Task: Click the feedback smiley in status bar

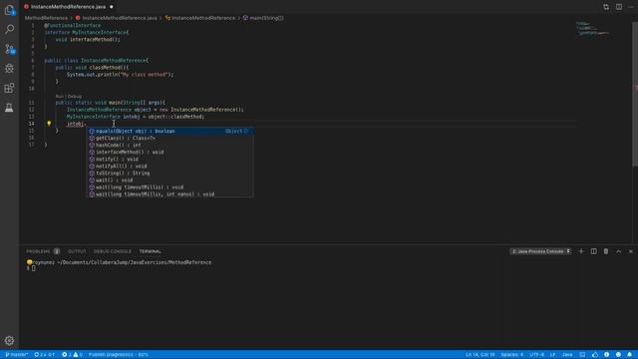Action: pos(618,355)
